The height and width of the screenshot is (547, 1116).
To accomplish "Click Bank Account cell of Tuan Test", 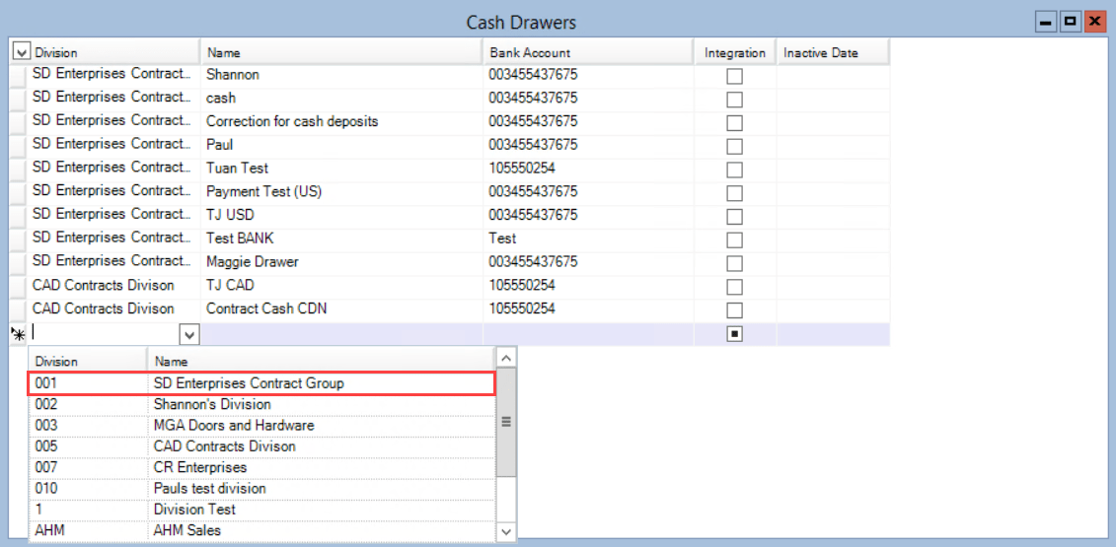I will pos(589,169).
